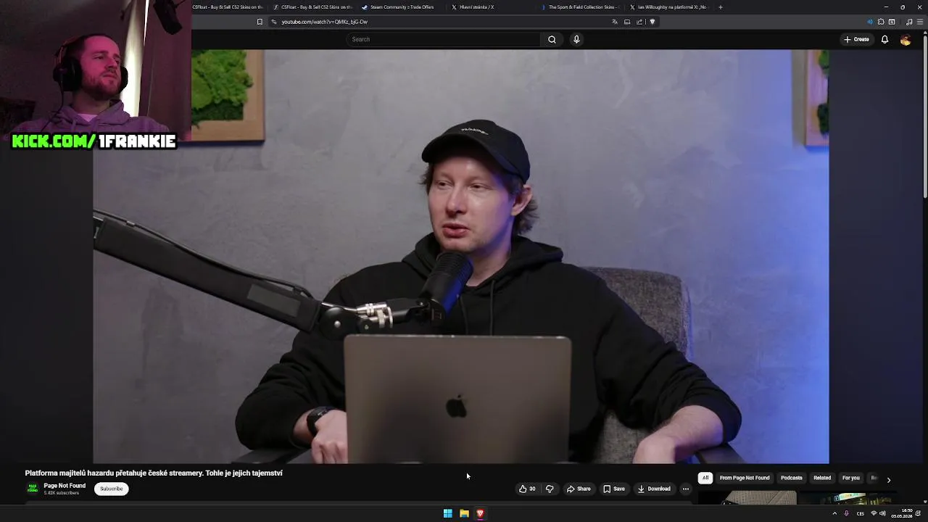
Task: Subscribe to Page Not Found
Action: 112,489
